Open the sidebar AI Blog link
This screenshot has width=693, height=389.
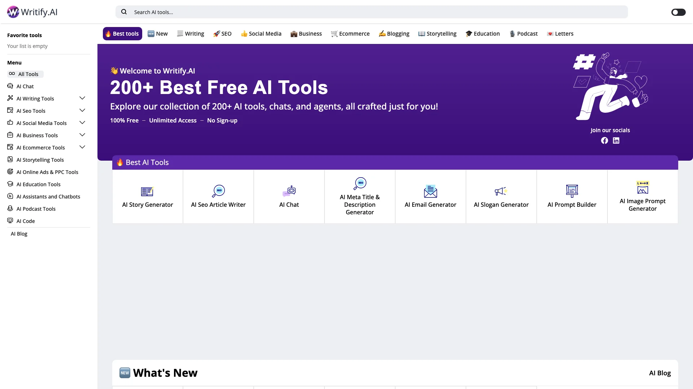point(19,233)
